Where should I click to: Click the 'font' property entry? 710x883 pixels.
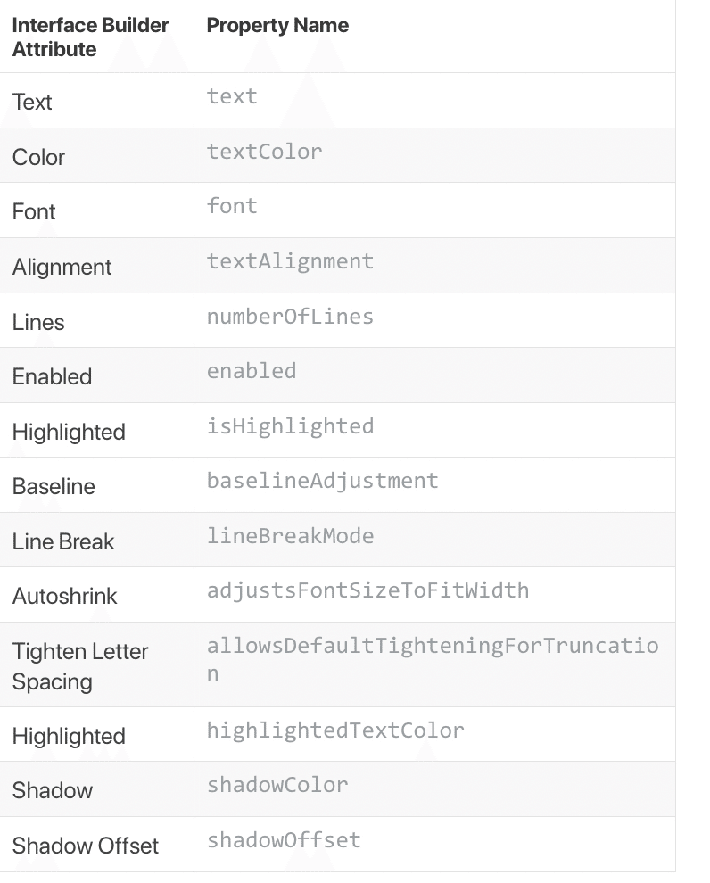coord(232,205)
